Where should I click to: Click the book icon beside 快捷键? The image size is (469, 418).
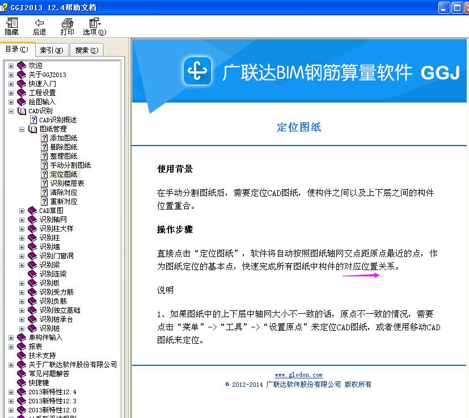point(22,382)
